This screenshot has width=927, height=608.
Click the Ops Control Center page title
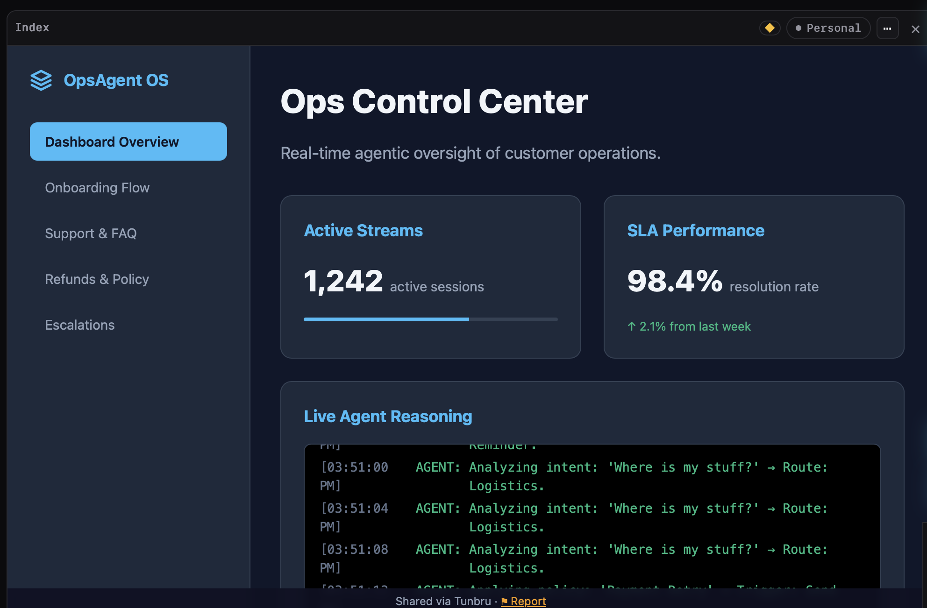[x=434, y=101]
